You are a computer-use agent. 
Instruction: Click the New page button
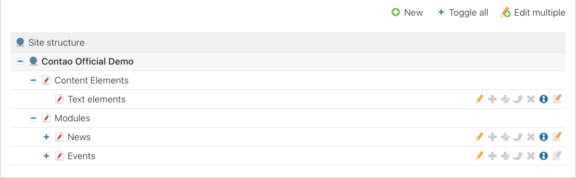pyautogui.click(x=407, y=13)
